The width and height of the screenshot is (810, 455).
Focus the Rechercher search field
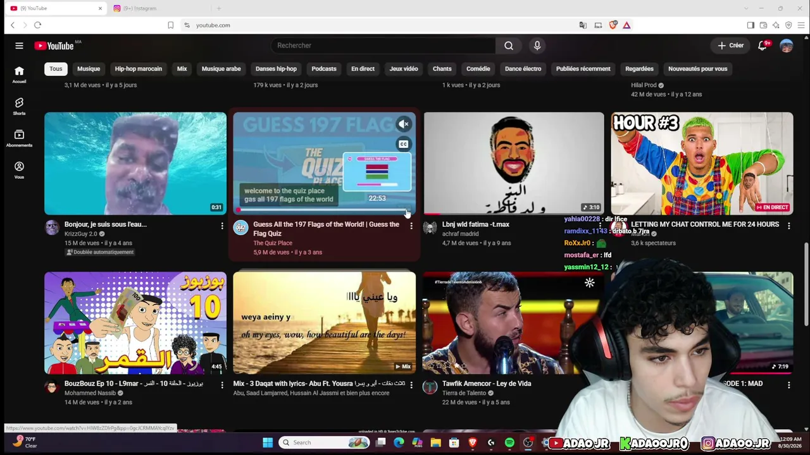(x=383, y=45)
